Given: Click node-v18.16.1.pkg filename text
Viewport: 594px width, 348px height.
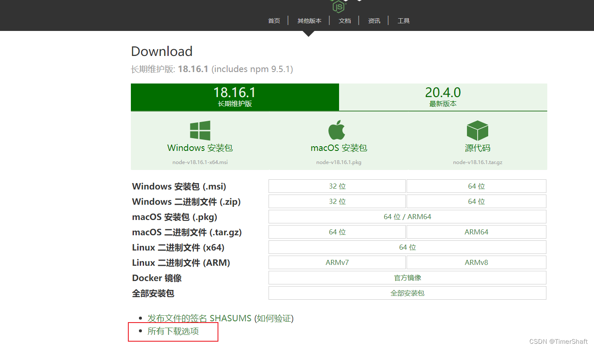Looking at the screenshot, I should point(339,162).
